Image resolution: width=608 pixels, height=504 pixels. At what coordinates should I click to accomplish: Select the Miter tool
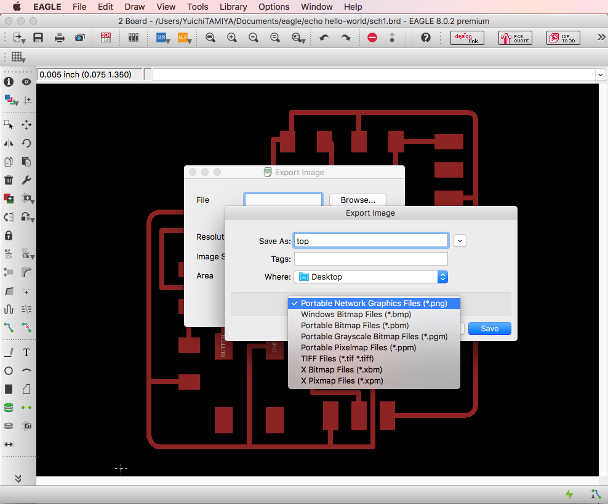click(26, 272)
